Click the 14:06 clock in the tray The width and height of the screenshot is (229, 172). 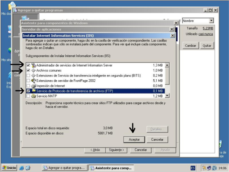tap(222, 168)
